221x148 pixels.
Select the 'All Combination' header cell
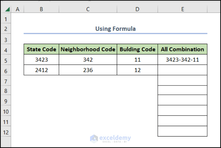coord(182,49)
